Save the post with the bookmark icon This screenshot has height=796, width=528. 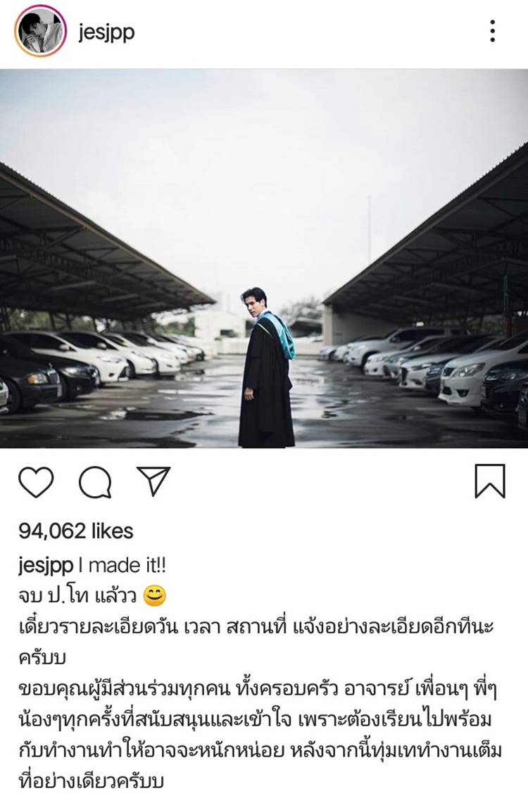490,481
